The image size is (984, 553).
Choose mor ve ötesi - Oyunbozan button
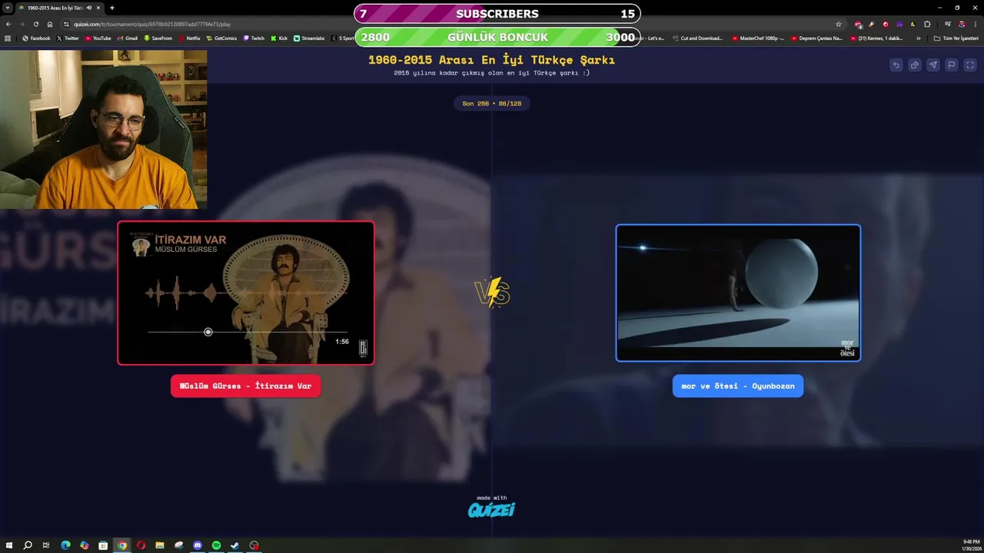[x=738, y=386]
